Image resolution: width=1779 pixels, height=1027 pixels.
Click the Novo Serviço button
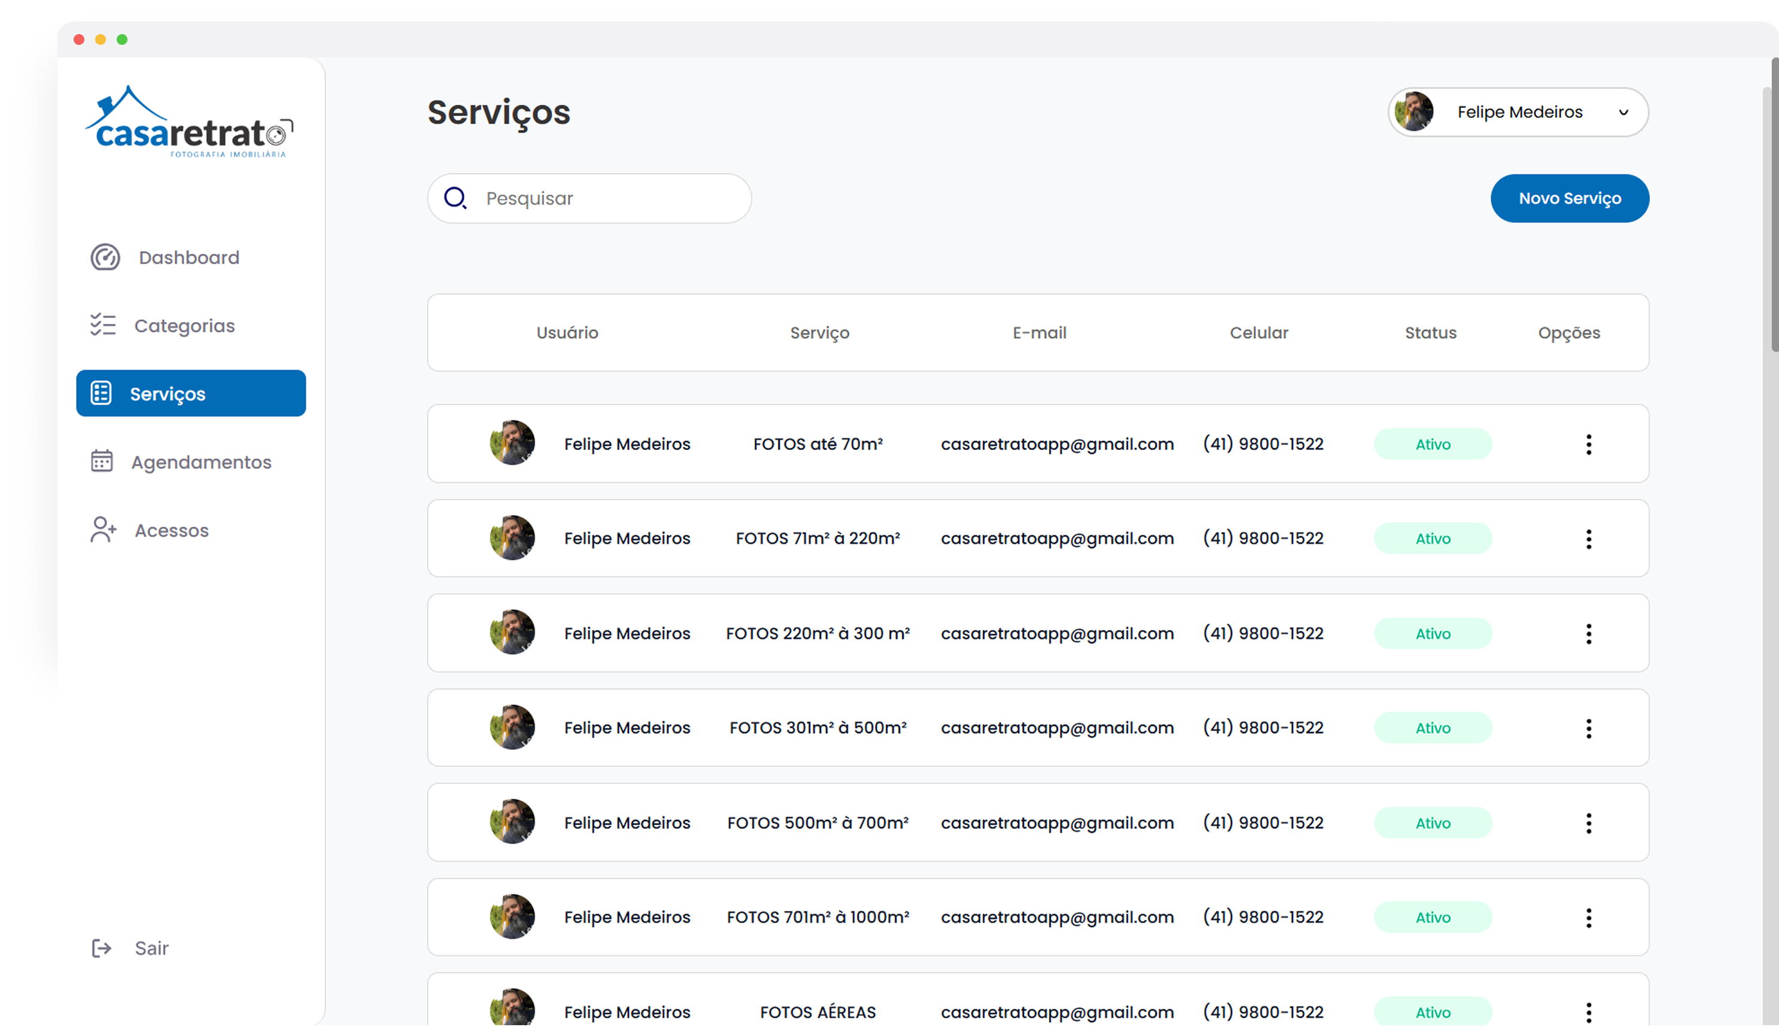click(x=1570, y=198)
